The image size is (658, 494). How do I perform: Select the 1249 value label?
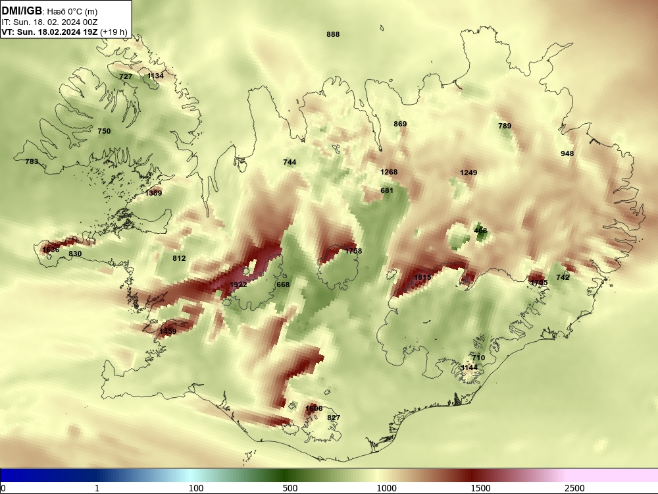tap(468, 173)
